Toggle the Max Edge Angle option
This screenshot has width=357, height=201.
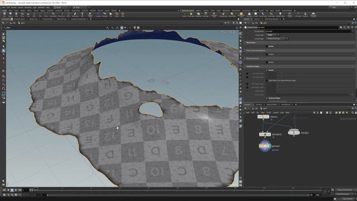[247, 77]
